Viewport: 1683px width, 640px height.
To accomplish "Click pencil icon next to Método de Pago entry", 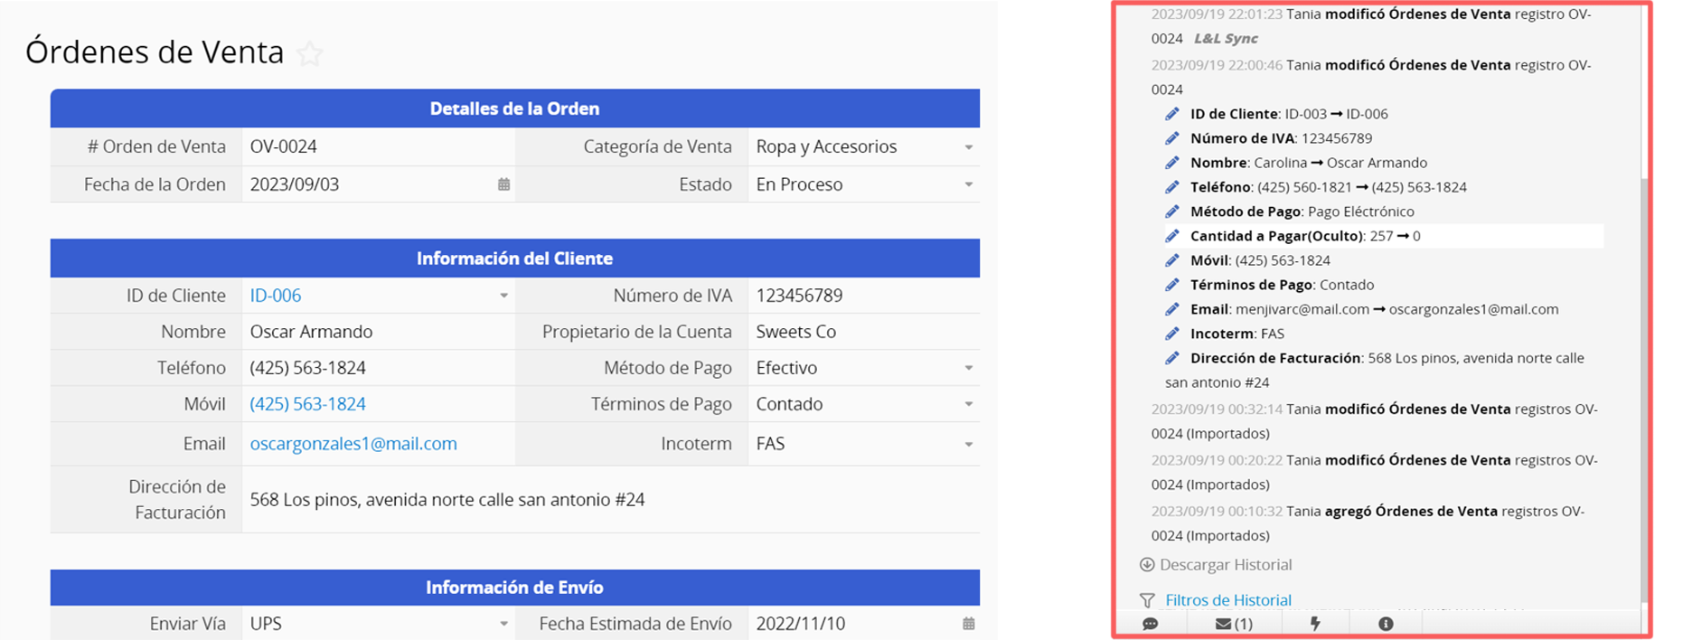I will (1171, 212).
